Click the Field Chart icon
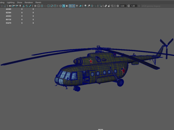Viewport: 174px width, 130px height. pos(49,6)
